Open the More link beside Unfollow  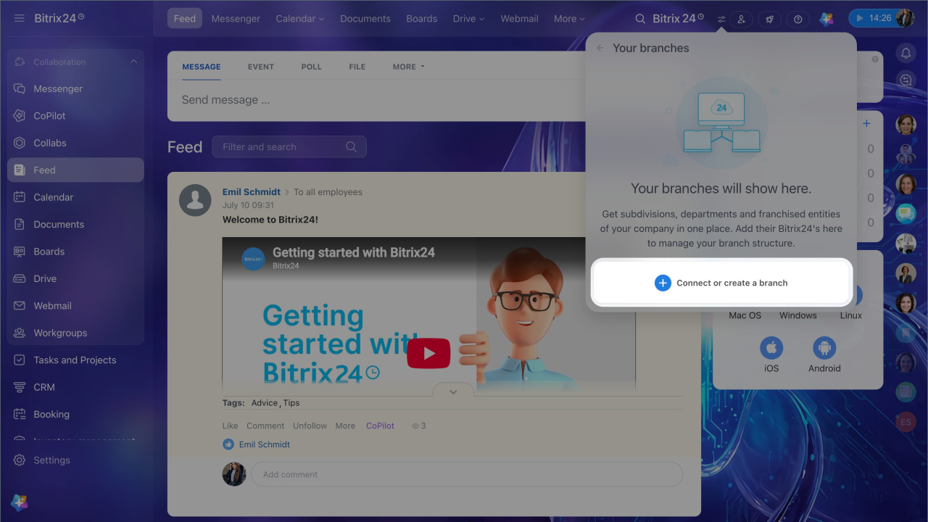click(345, 426)
